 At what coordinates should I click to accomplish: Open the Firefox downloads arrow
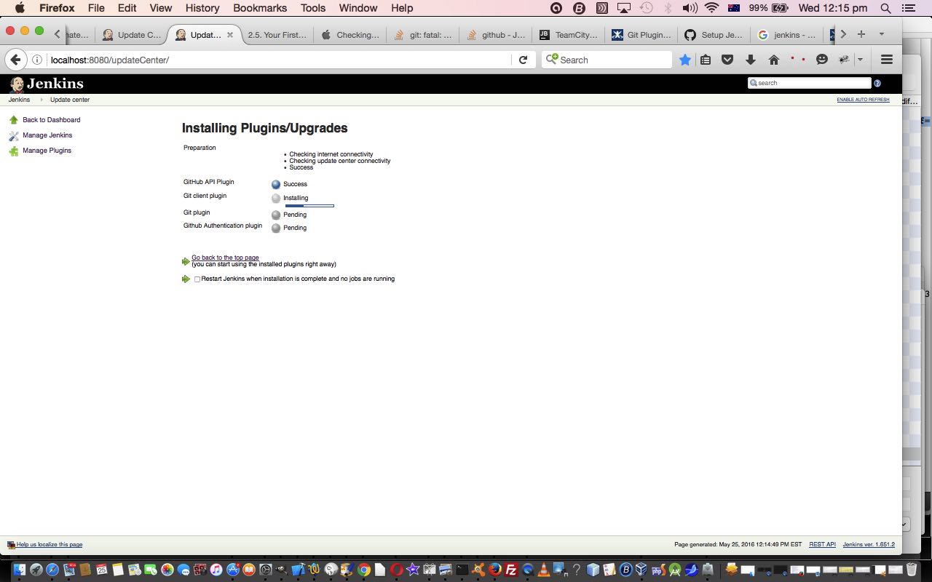coord(751,60)
